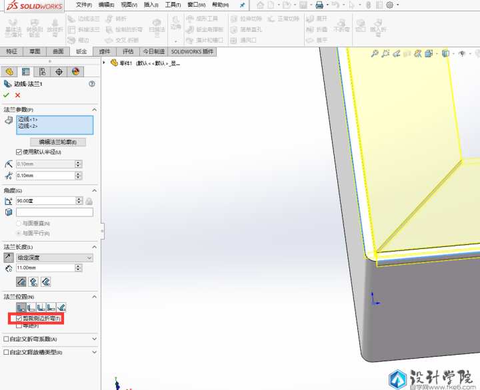Screen dimensions: 480x390
Task: Choose the last flange position icon
Action: 62,307
